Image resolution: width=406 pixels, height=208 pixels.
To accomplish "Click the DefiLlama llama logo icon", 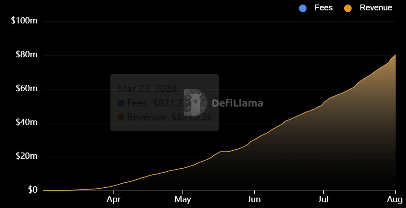I will point(195,102).
